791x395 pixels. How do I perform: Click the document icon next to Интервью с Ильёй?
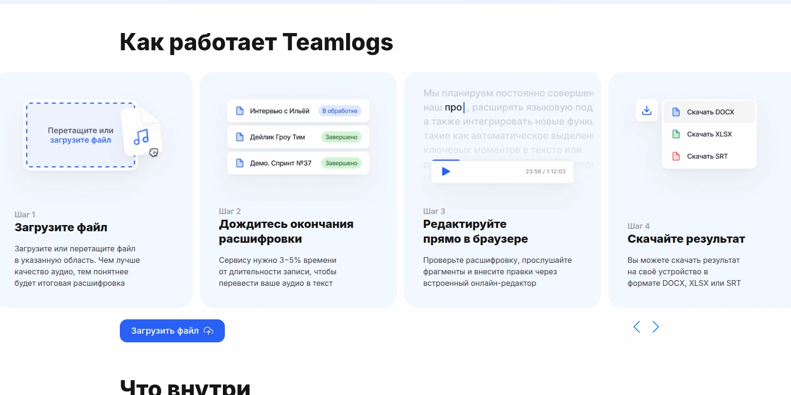coord(240,111)
